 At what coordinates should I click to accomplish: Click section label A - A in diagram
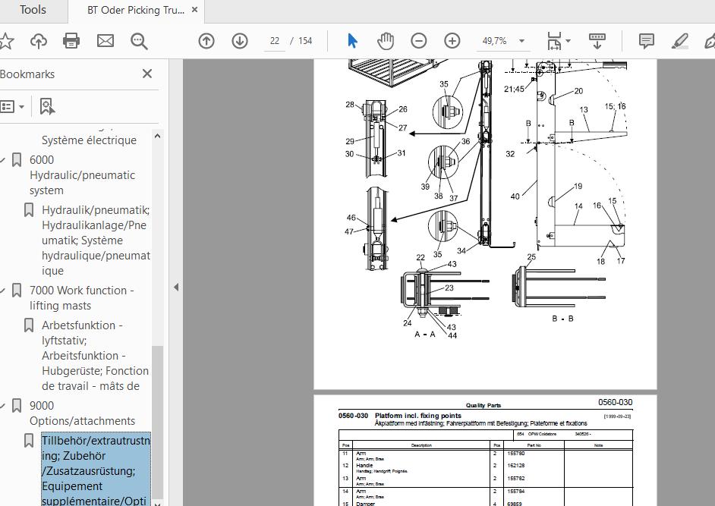pos(425,334)
